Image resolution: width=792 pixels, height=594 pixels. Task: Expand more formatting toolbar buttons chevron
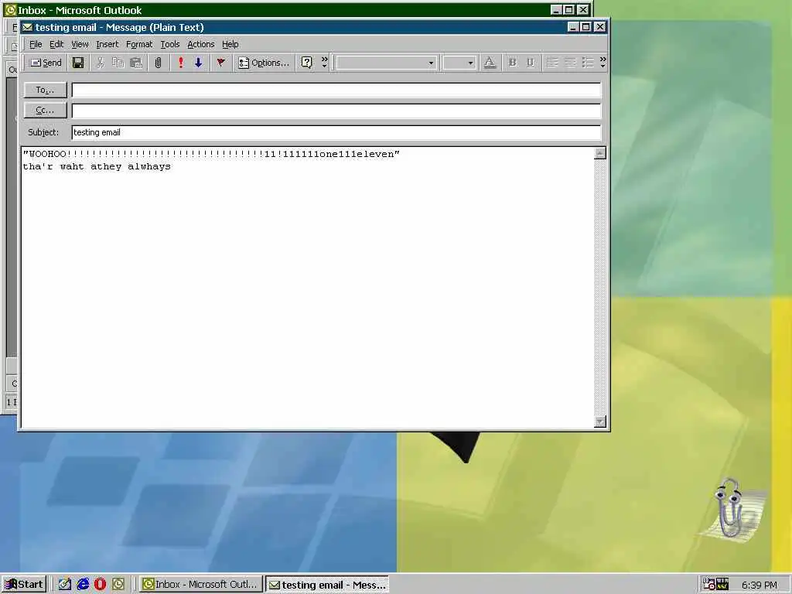[x=603, y=63]
